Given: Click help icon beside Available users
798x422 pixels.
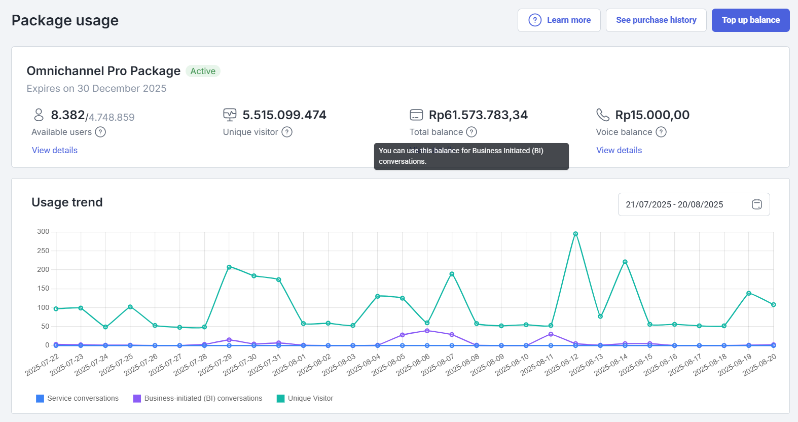Looking at the screenshot, I should (100, 132).
